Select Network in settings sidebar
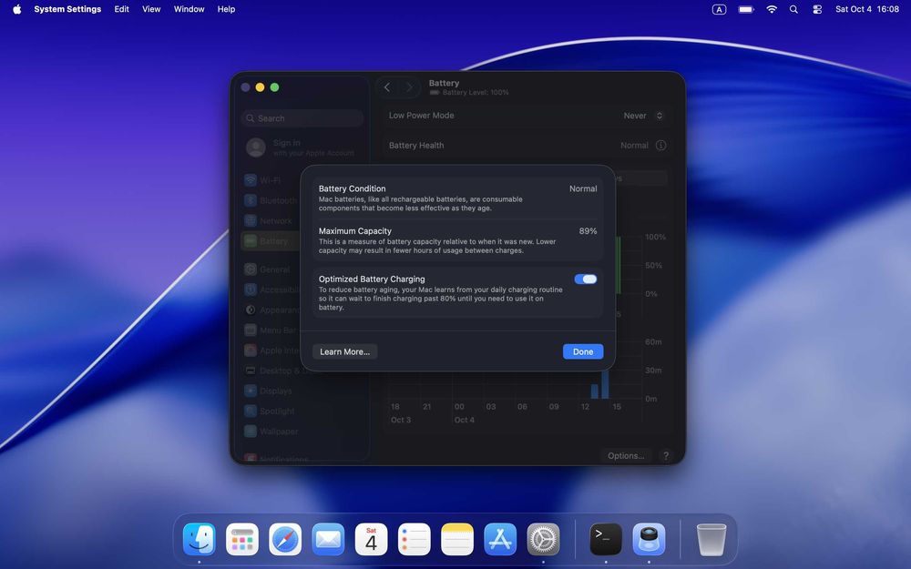 269,220
